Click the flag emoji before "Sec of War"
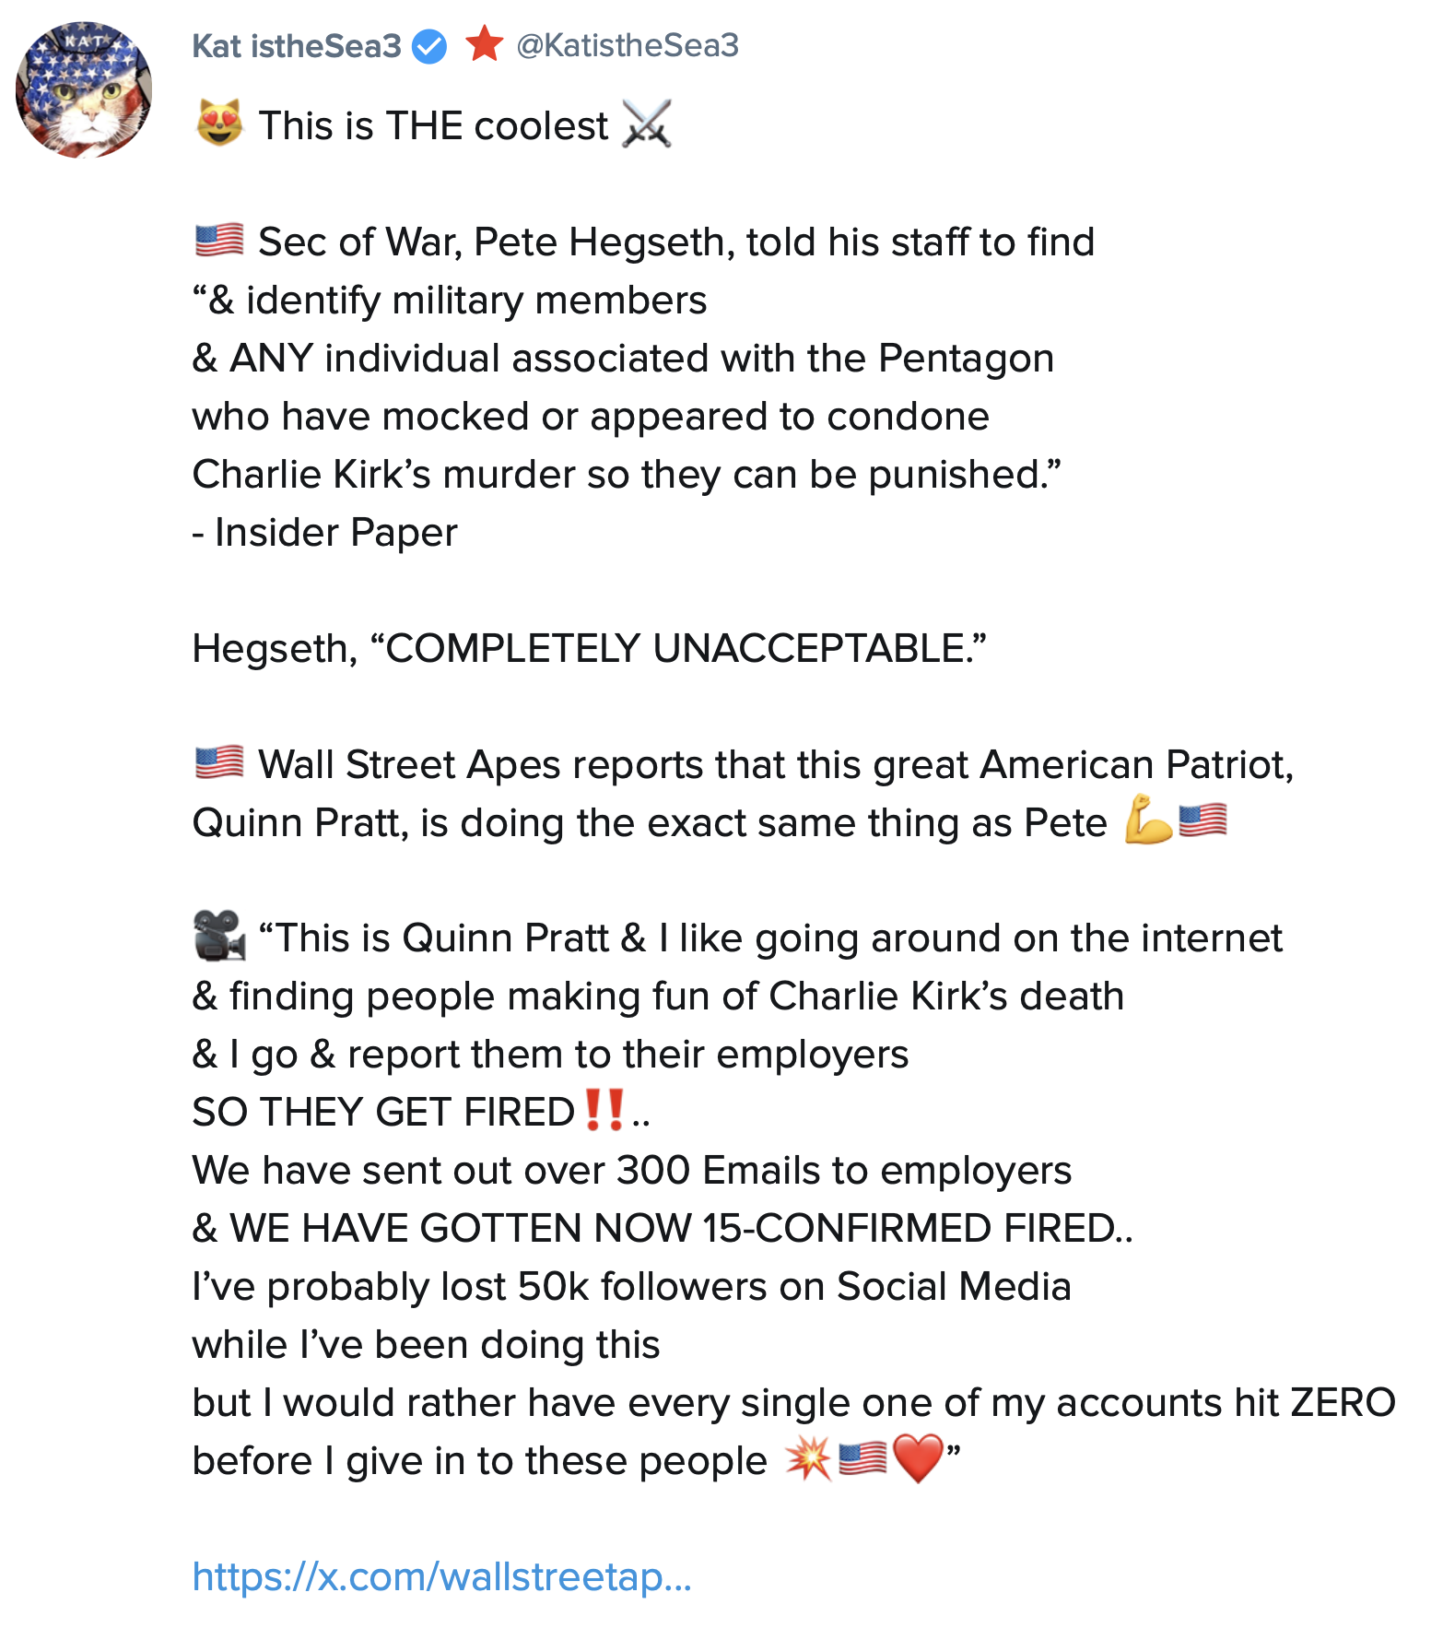This screenshot has width=1443, height=1628. tap(219, 241)
